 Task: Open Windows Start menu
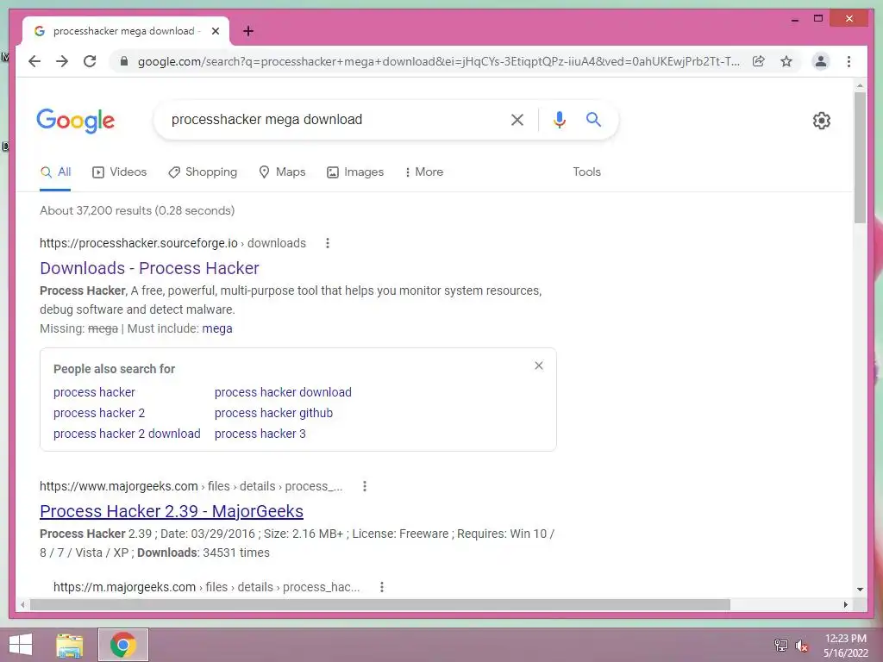coord(21,645)
